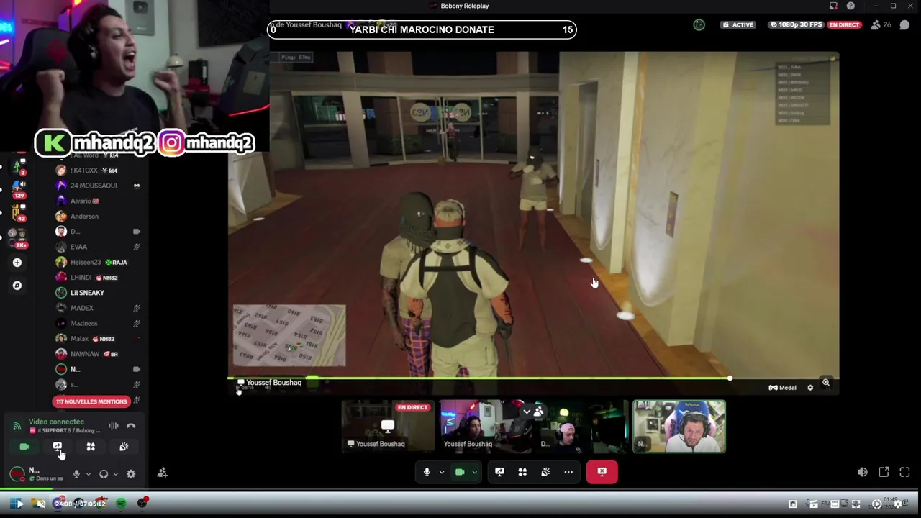Click the EN DIRECT live badge

[x=844, y=24]
